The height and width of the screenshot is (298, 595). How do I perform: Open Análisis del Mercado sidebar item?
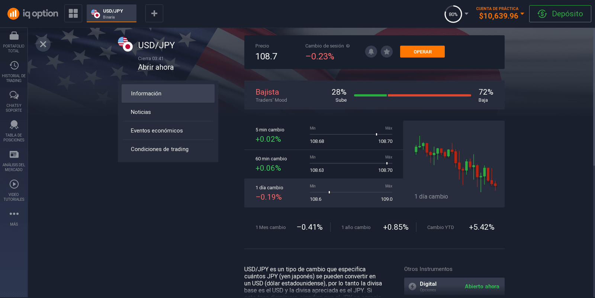14,161
